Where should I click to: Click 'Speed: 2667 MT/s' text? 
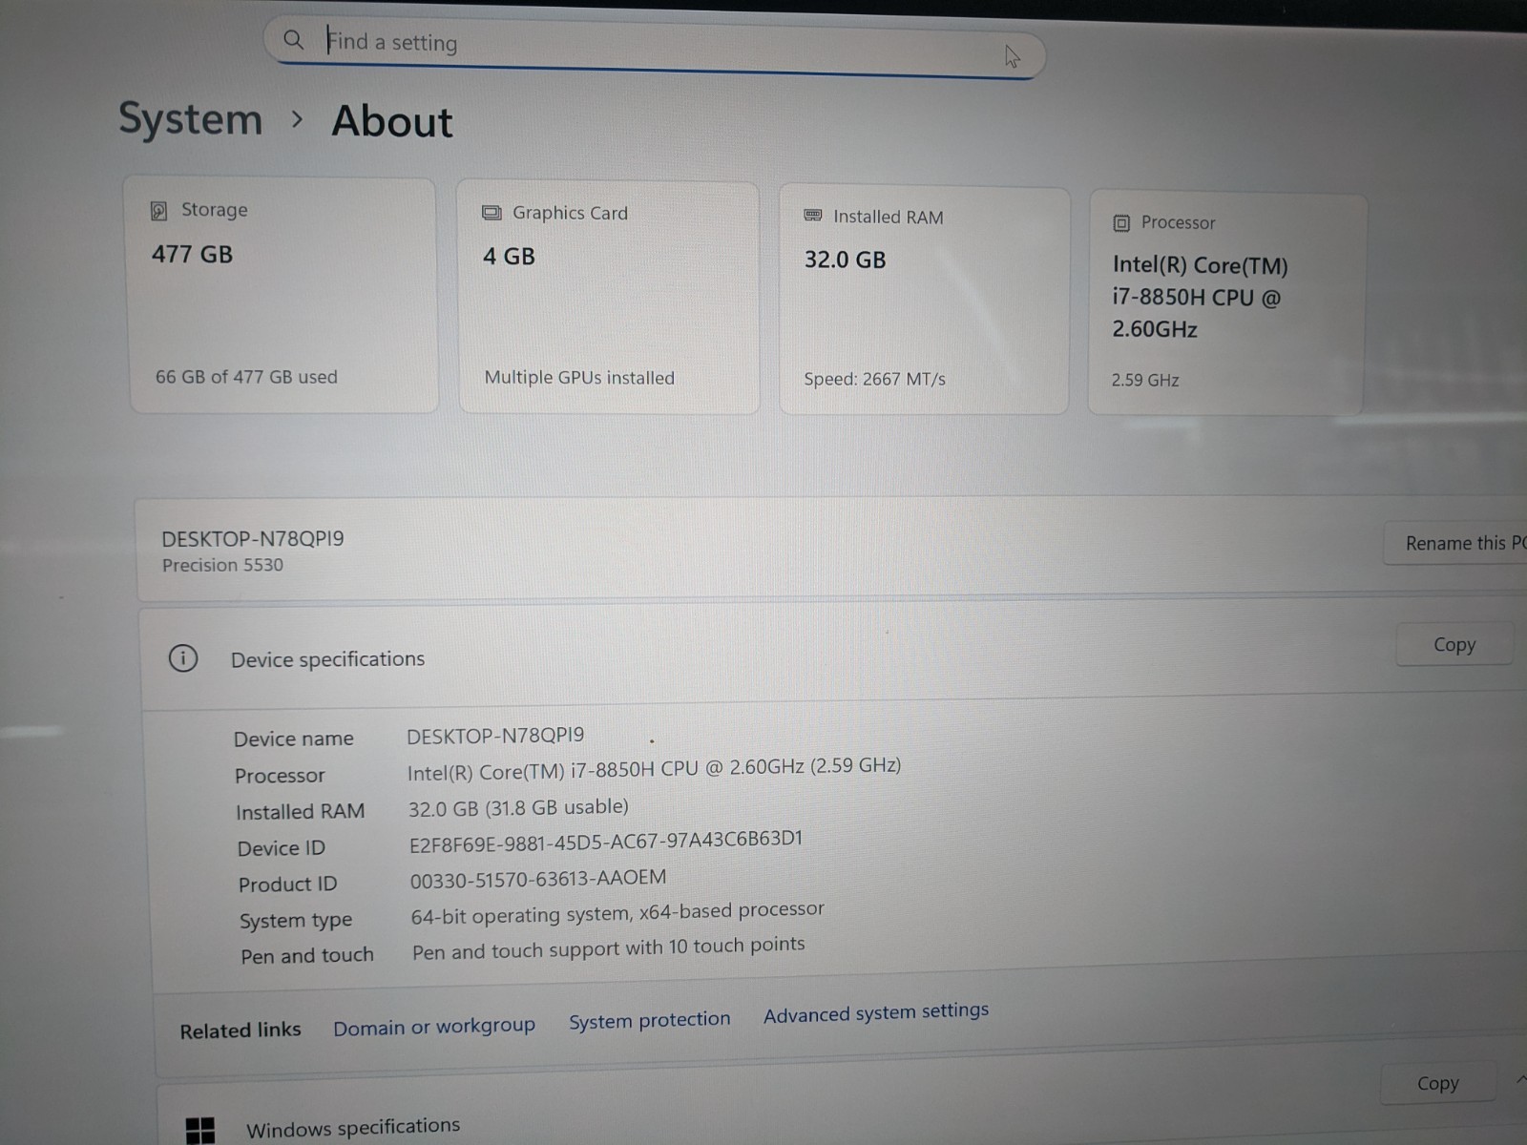point(874,379)
